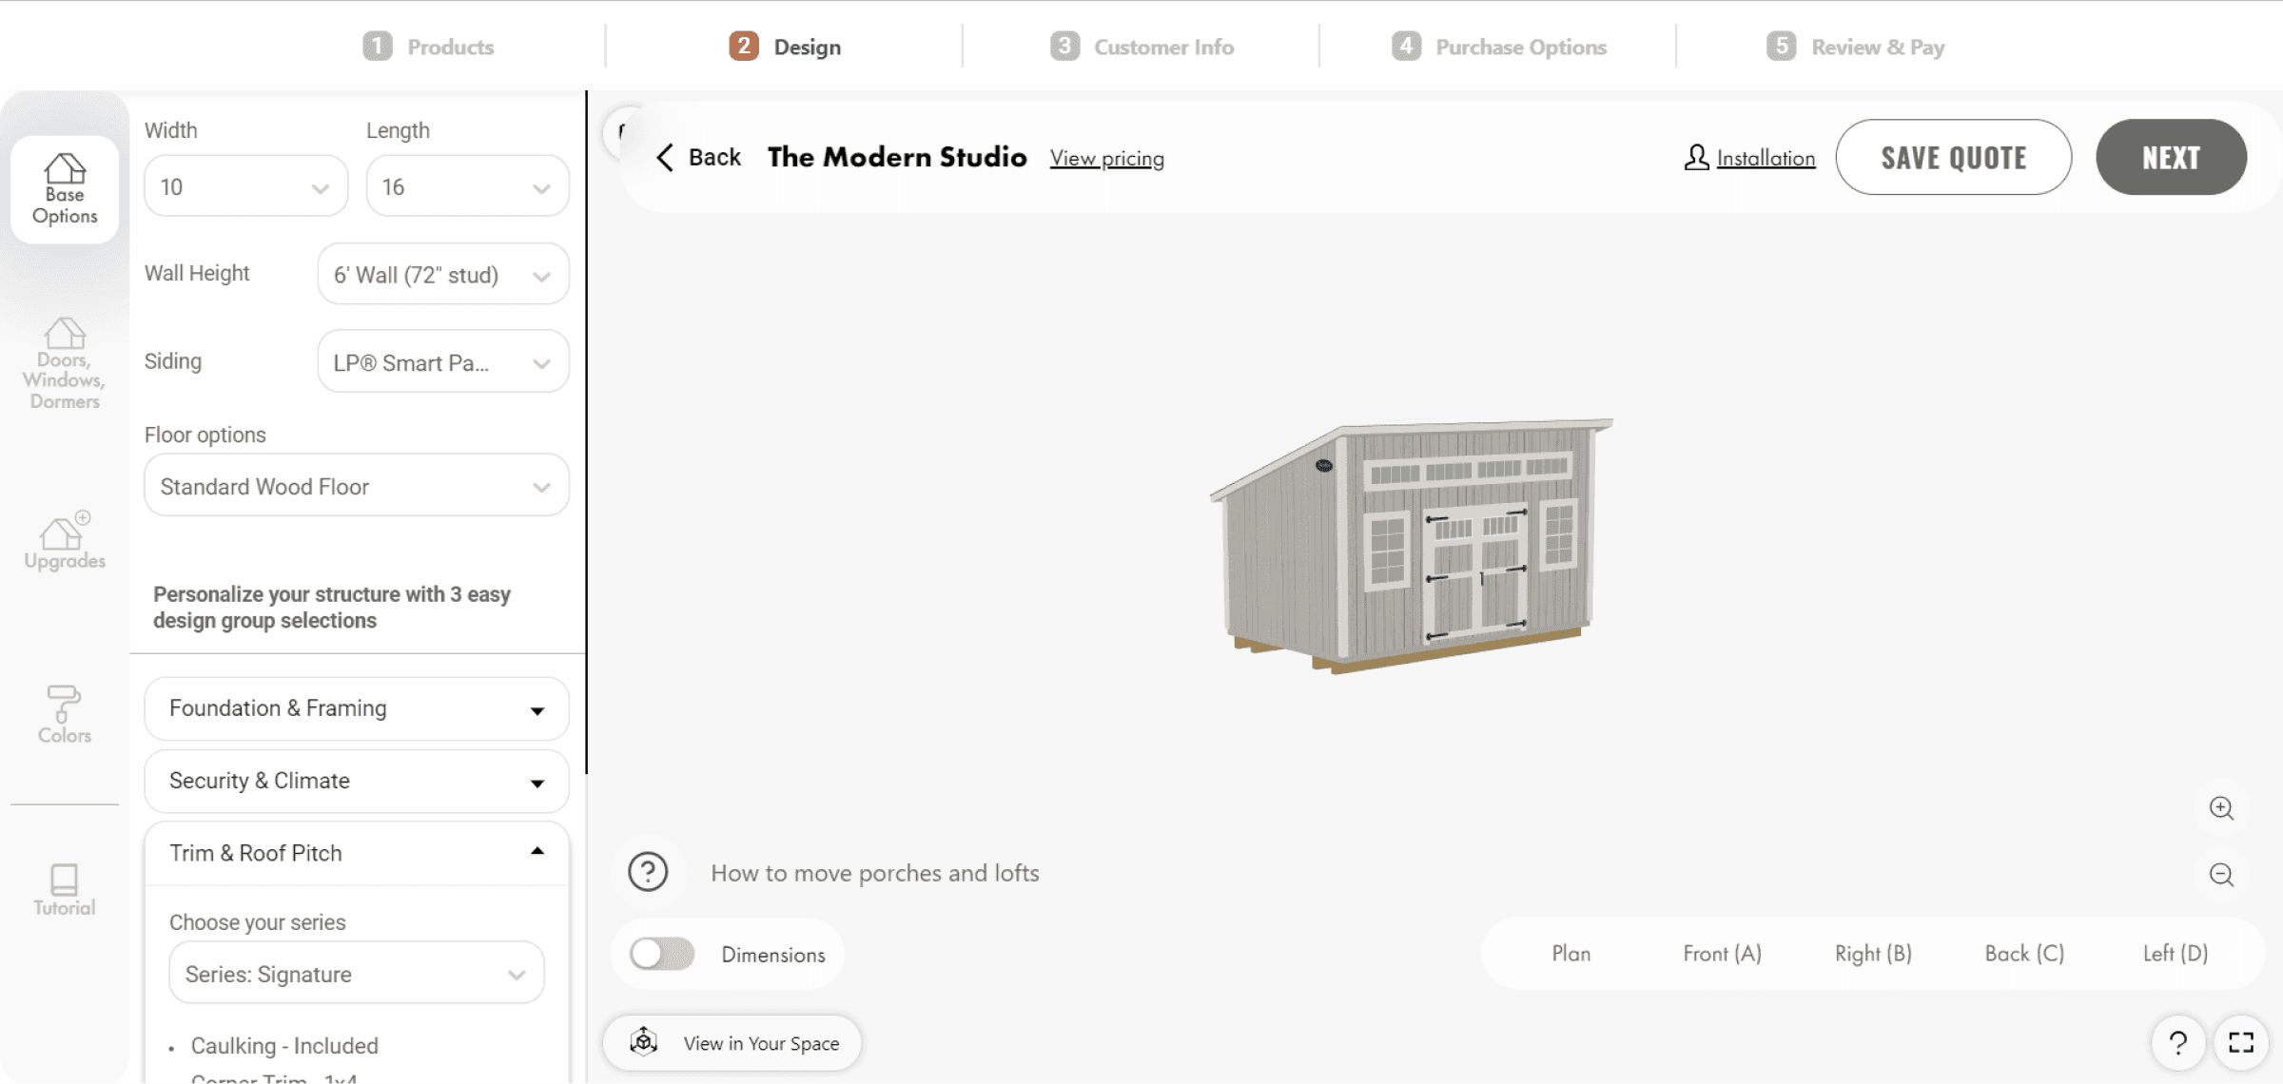
Task: Open the Colors panel icon
Action: click(x=64, y=713)
